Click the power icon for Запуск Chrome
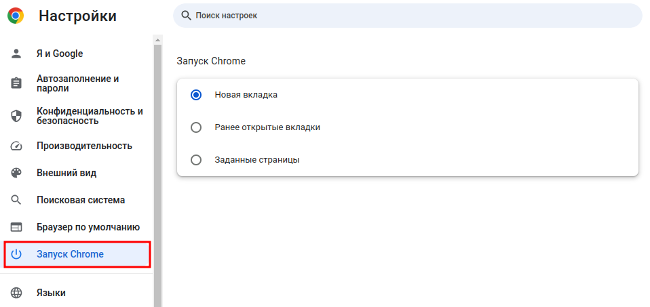This screenshot has width=650, height=307. 16,254
